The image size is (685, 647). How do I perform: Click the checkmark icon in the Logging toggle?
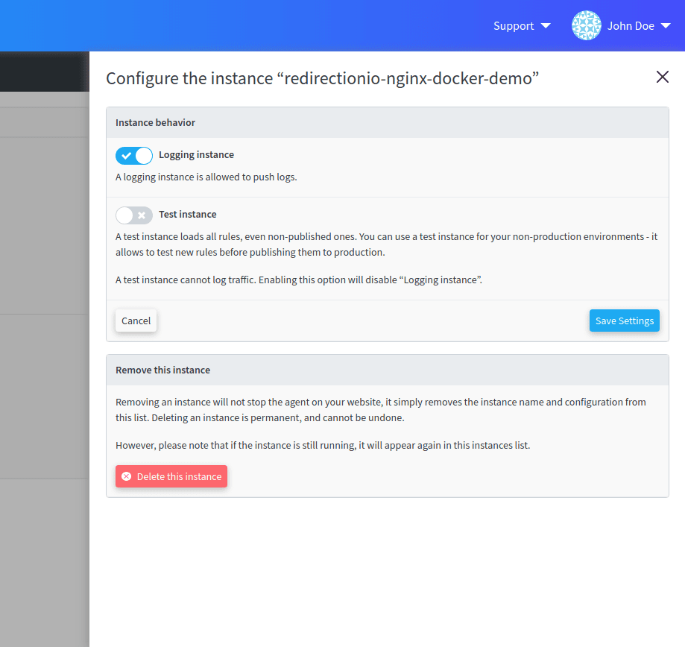[126, 155]
